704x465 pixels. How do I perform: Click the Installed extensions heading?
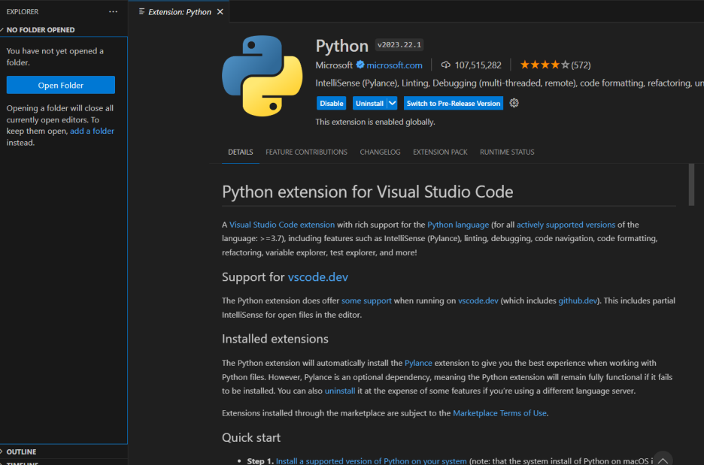tap(275, 339)
